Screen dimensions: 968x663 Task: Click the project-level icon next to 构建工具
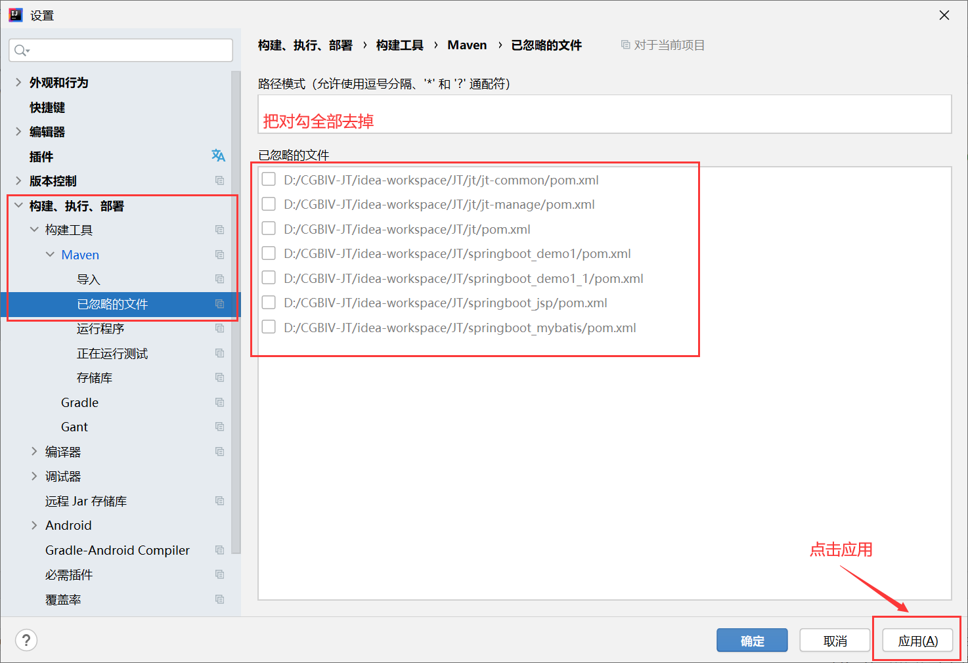point(220,230)
